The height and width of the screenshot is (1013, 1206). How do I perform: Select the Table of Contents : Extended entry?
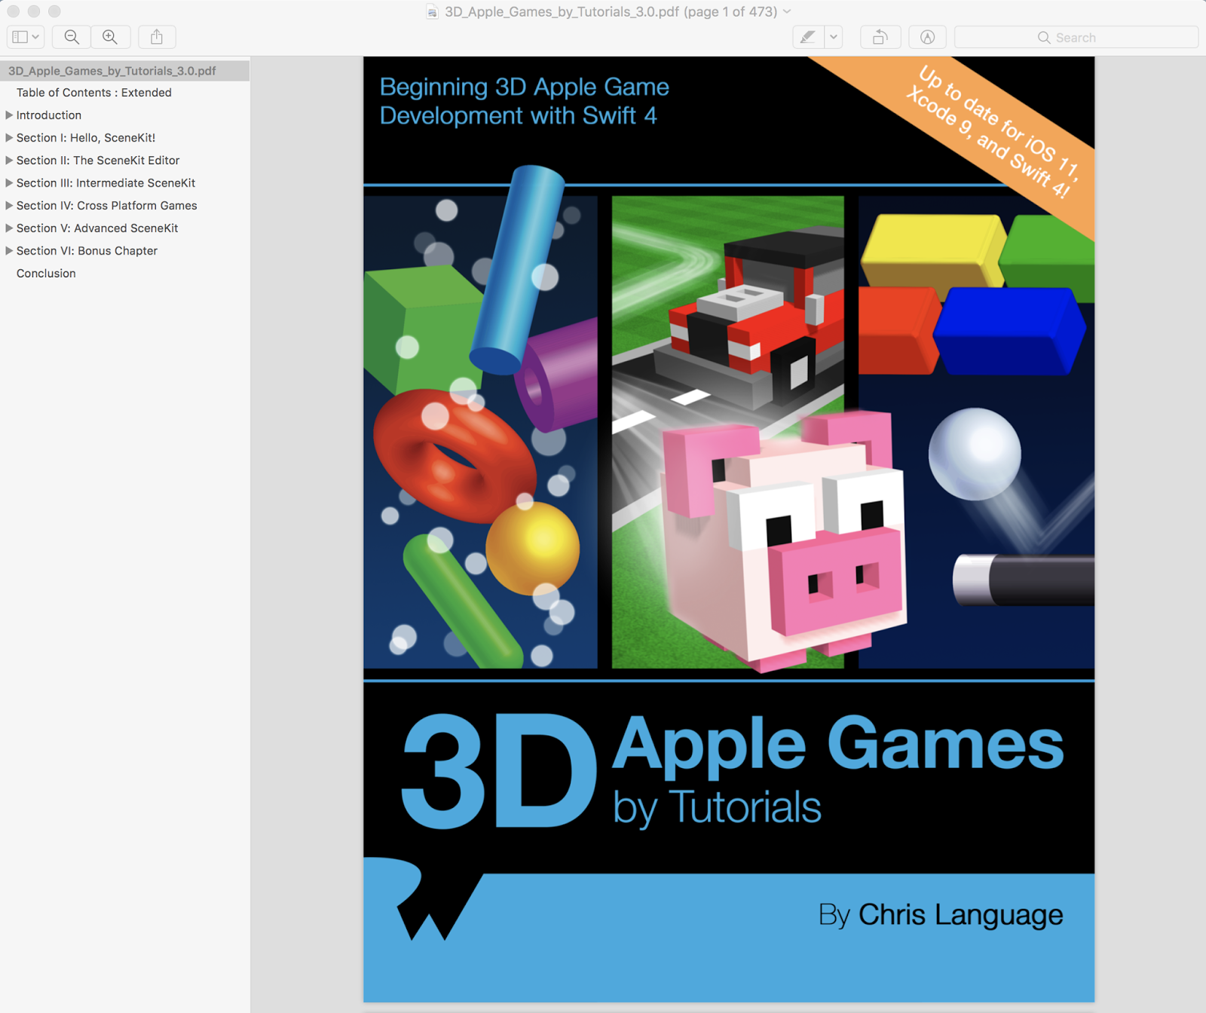(93, 92)
